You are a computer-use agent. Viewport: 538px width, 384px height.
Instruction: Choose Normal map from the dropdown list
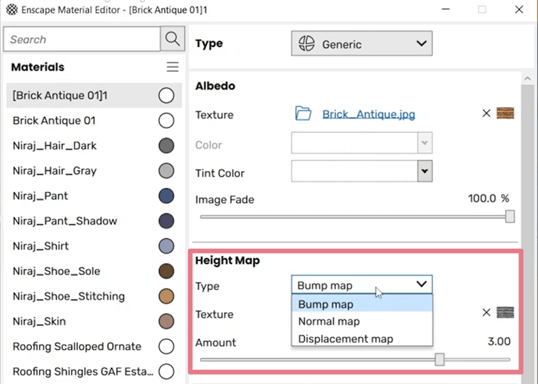click(x=362, y=321)
